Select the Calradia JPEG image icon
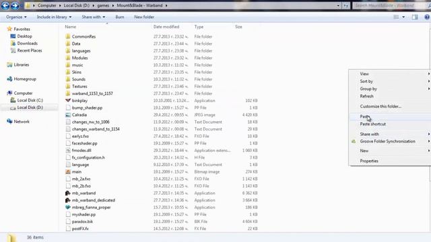The height and width of the screenshot is (242, 431). point(68,115)
